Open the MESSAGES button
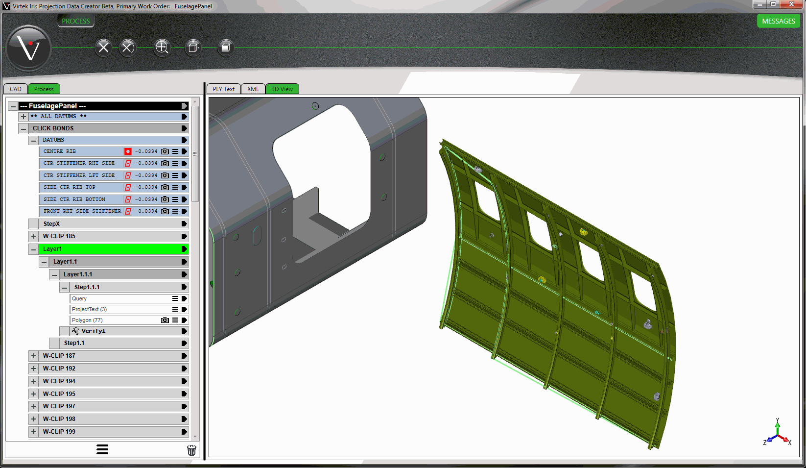Viewport: 806px width, 468px height. coord(779,21)
